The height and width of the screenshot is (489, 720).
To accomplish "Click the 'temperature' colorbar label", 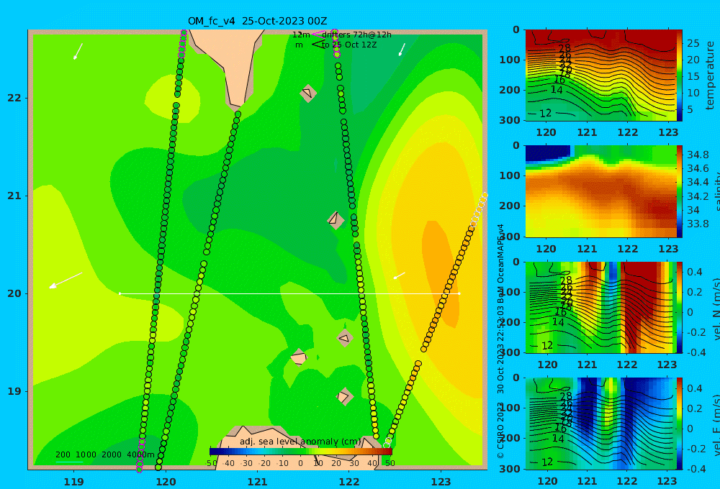I will 711,76.
